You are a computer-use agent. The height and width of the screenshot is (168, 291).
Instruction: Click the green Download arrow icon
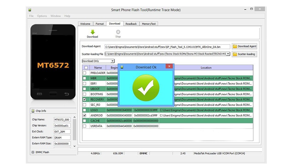coord(93,32)
